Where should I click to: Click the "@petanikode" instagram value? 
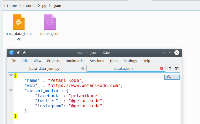pyautogui.click(x=86, y=106)
